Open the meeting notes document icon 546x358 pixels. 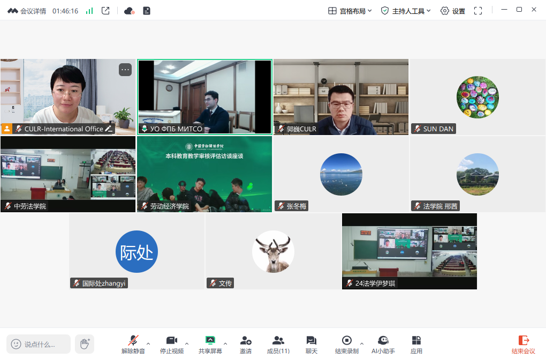click(147, 11)
